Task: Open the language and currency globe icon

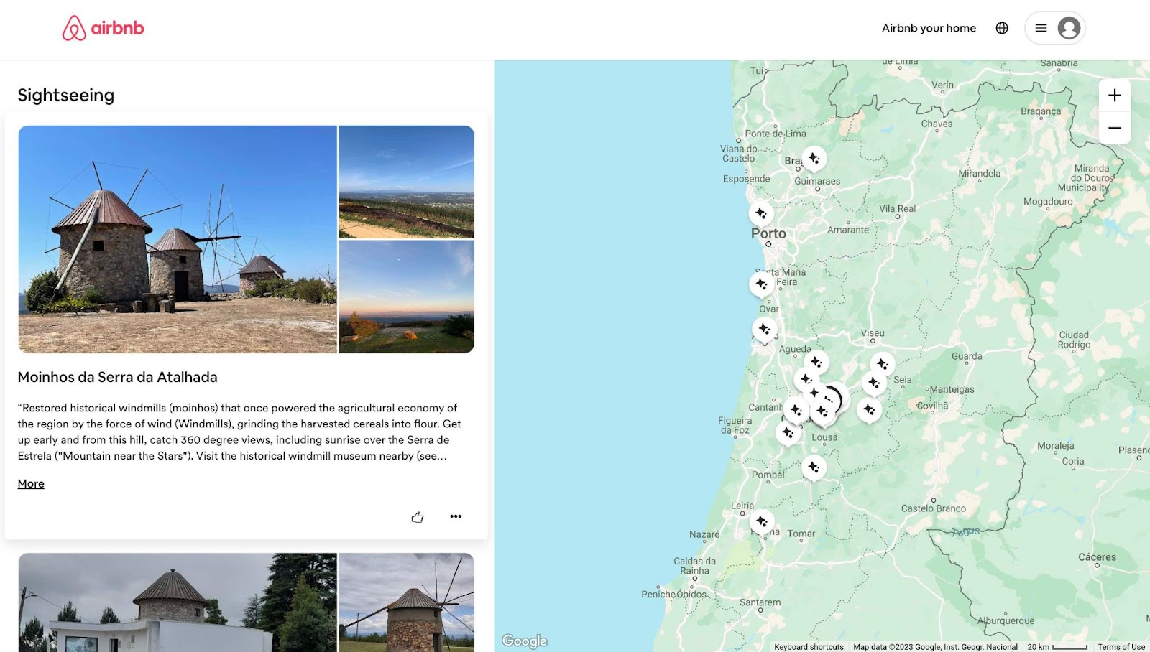Action: tap(1001, 27)
